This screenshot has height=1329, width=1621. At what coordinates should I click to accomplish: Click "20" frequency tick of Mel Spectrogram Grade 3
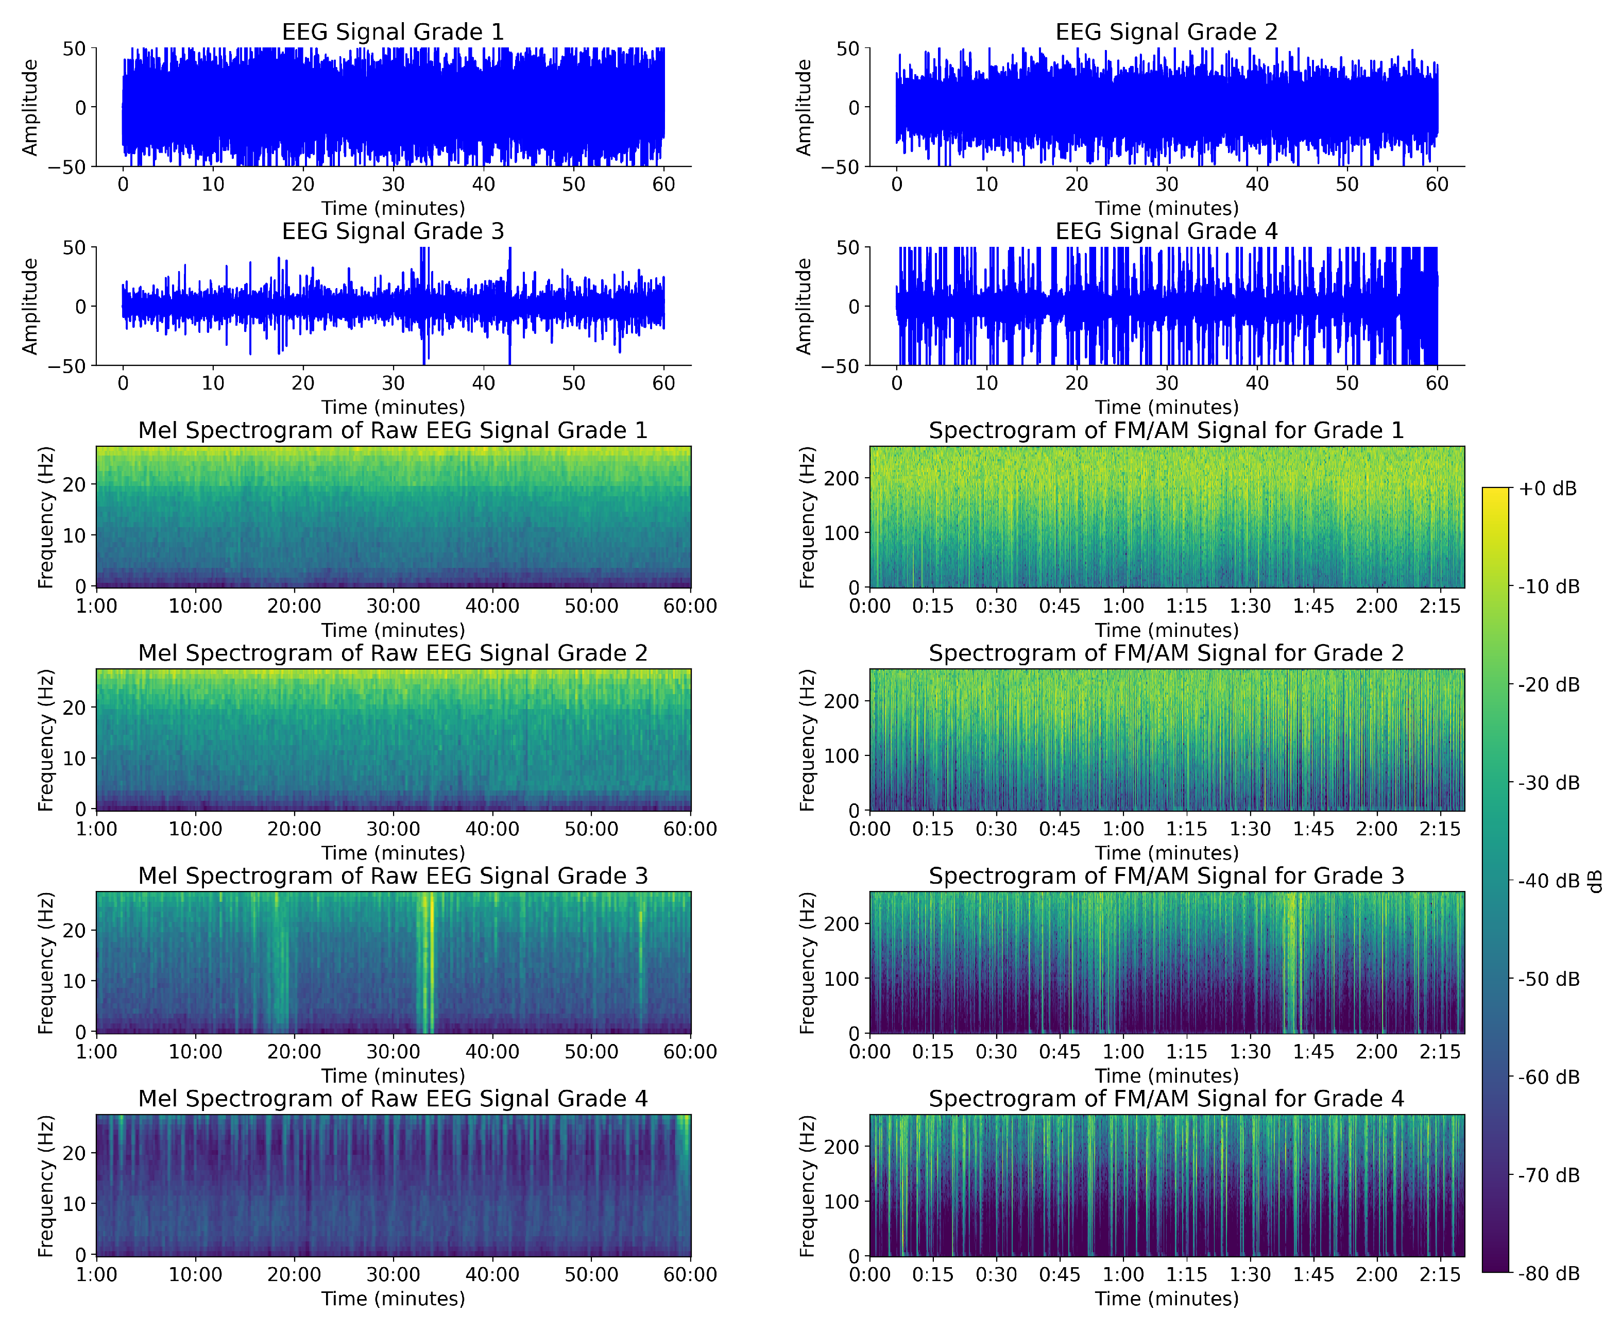coord(74,931)
